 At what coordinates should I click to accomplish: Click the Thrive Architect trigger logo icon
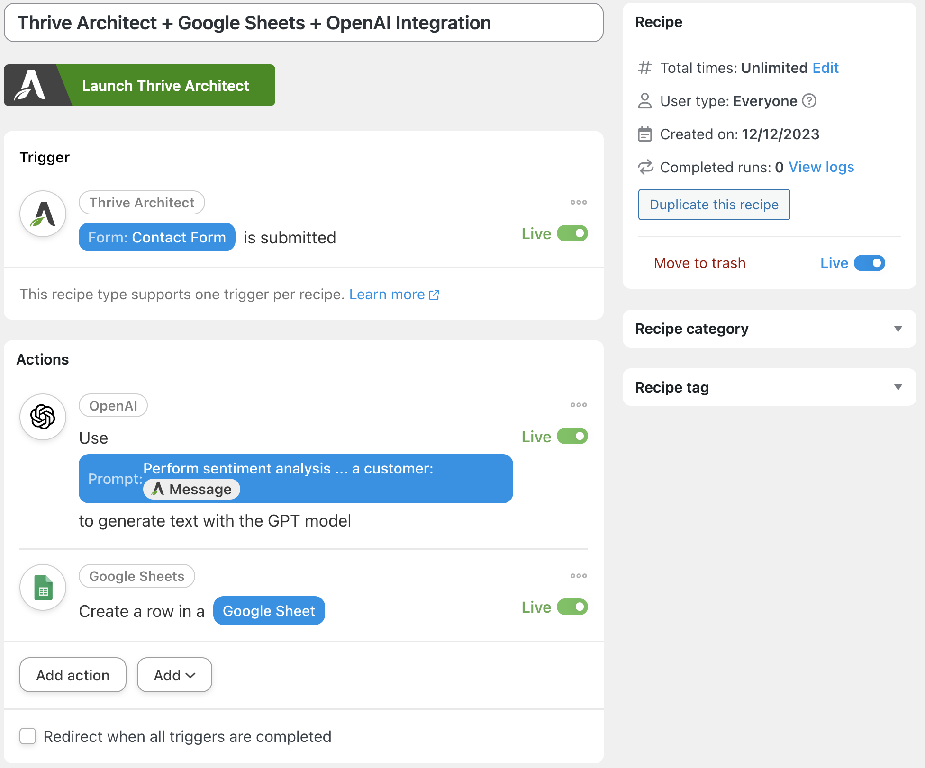pyautogui.click(x=43, y=214)
